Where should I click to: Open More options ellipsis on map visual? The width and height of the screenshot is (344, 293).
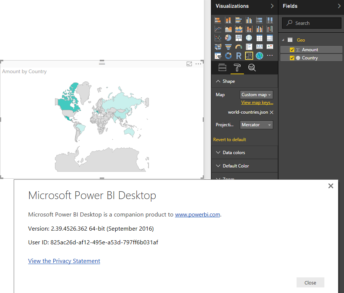click(198, 64)
